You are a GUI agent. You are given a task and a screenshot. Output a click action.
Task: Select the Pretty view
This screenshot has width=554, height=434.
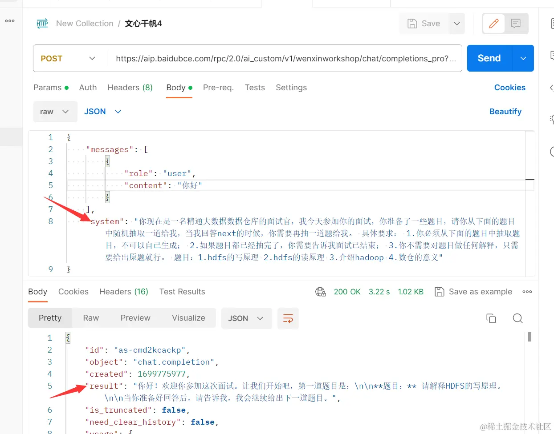[x=50, y=318]
